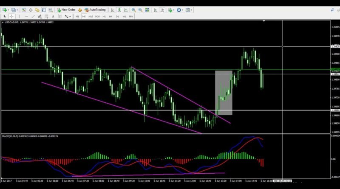340x189 pixels.
Task: Open the Profiles icon
Action: tap(14, 10)
